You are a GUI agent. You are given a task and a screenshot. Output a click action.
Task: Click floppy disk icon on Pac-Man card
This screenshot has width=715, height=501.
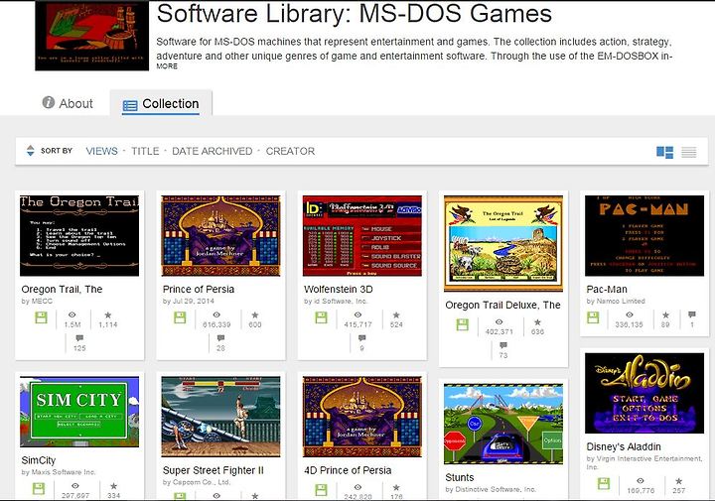click(x=593, y=317)
